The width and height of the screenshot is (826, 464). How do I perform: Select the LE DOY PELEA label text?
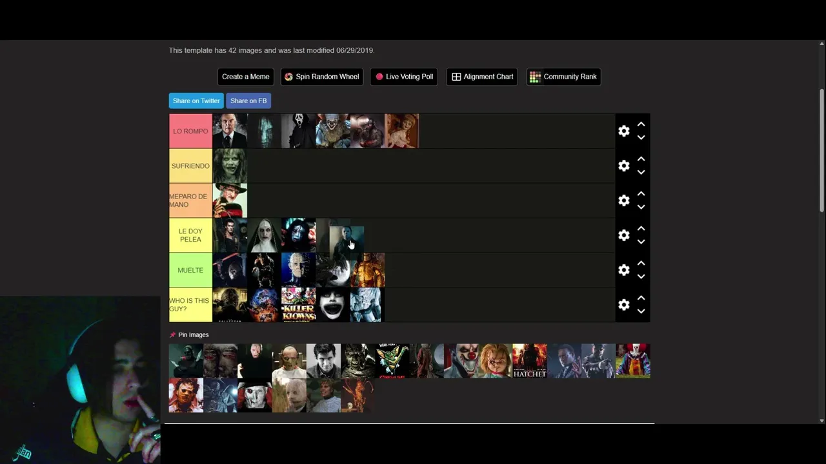(190, 235)
